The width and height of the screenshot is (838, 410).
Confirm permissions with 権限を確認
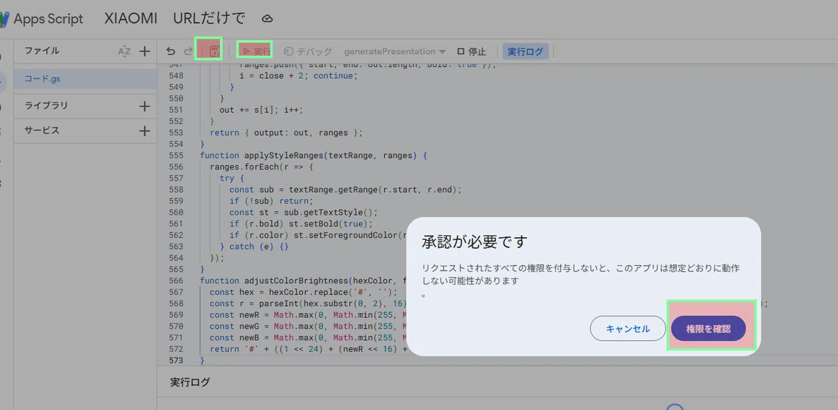pyautogui.click(x=708, y=328)
